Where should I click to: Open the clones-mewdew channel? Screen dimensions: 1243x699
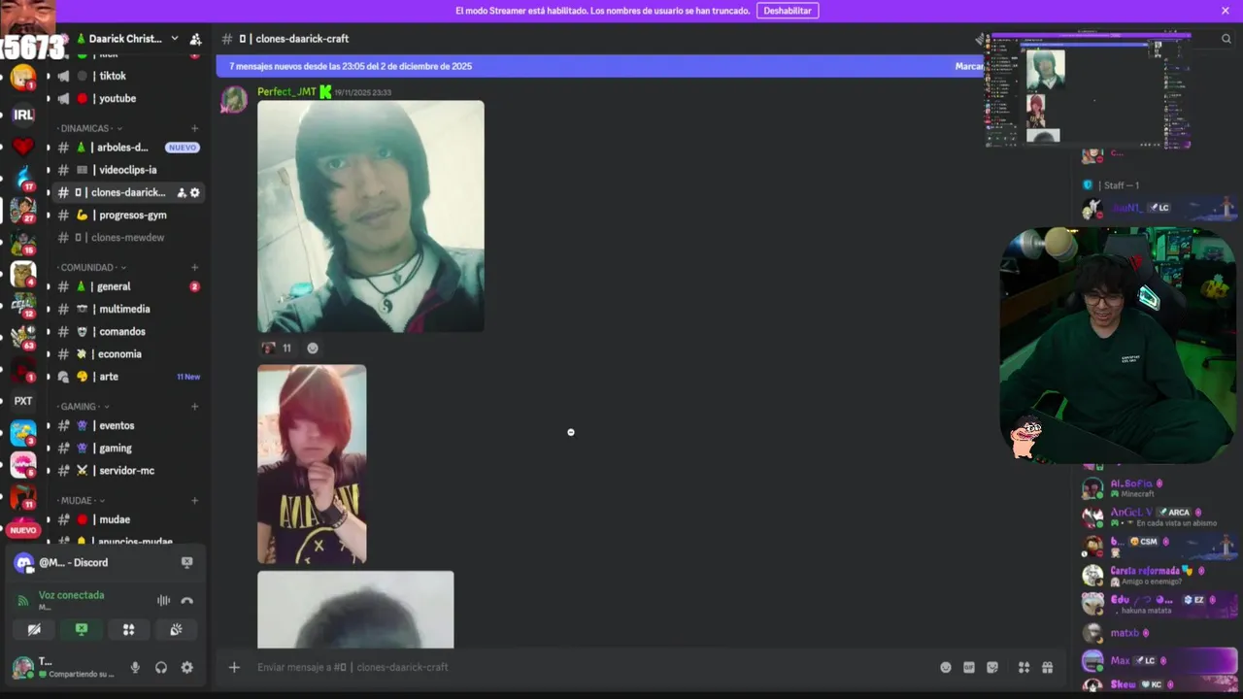point(127,237)
